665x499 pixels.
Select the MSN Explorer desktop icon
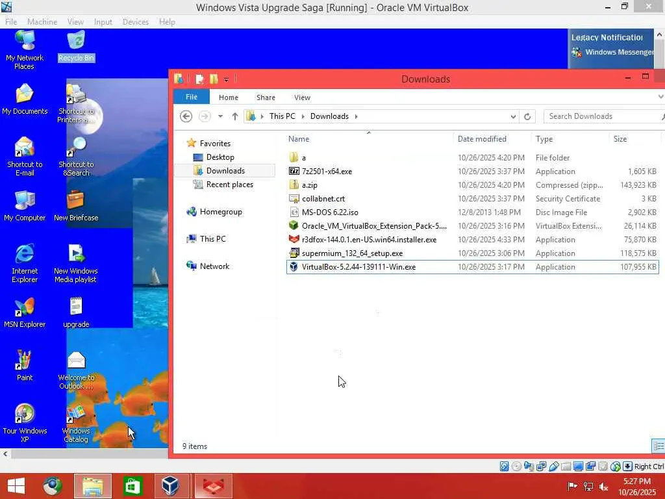(25, 313)
